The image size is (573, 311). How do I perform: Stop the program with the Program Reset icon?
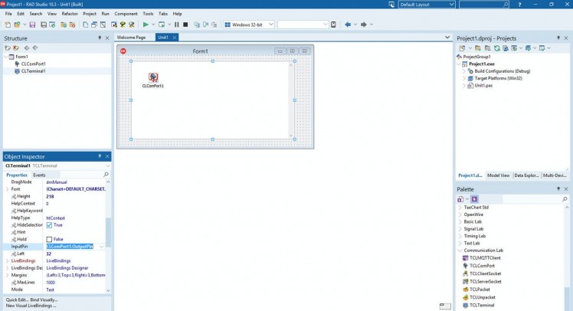point(185,25)
